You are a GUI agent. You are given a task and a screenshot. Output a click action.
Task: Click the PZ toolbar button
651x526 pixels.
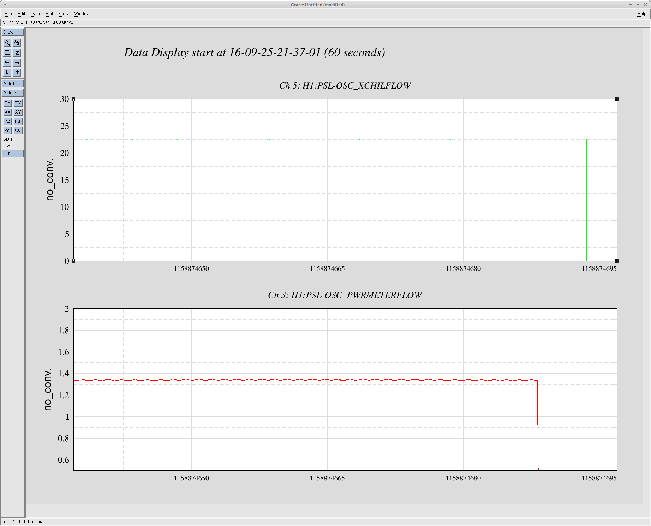pos(7,121)
